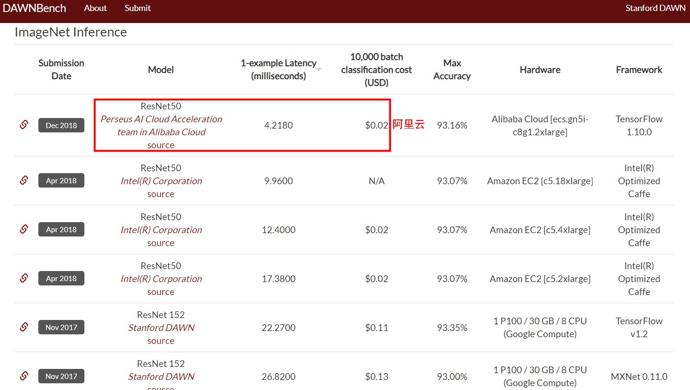Open source link in the 22.2700 latency row
Image resolution: width=690 pixels, height=390 pixels.
click(161, 341)
